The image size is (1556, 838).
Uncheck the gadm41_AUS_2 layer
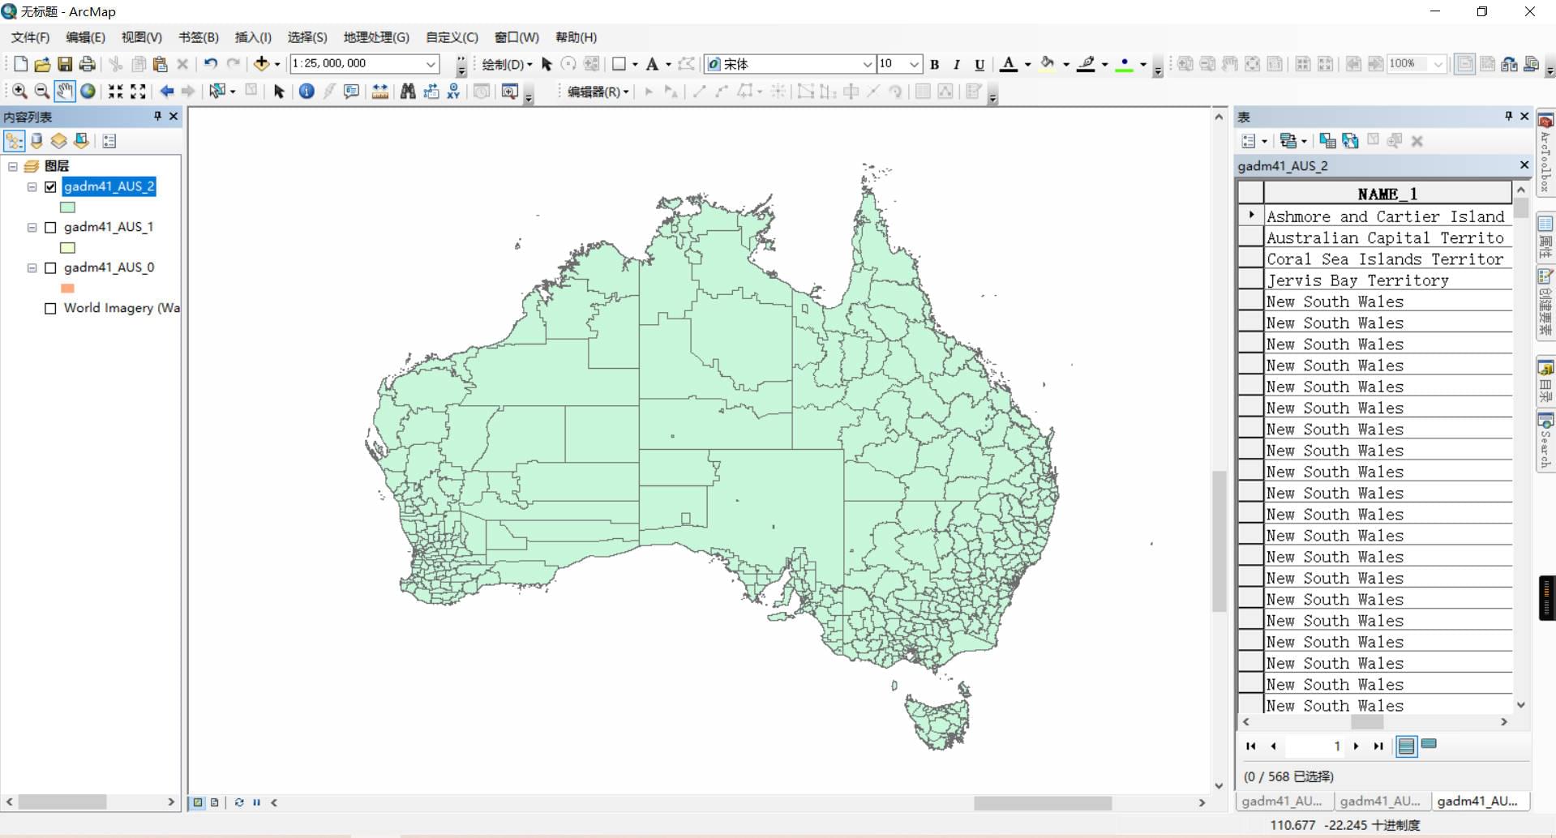(50, 186)
